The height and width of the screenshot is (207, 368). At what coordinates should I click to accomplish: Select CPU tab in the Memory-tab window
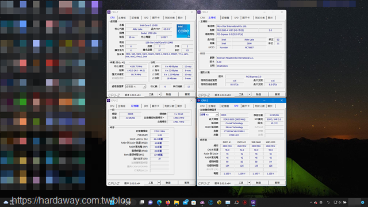point(112,106)
